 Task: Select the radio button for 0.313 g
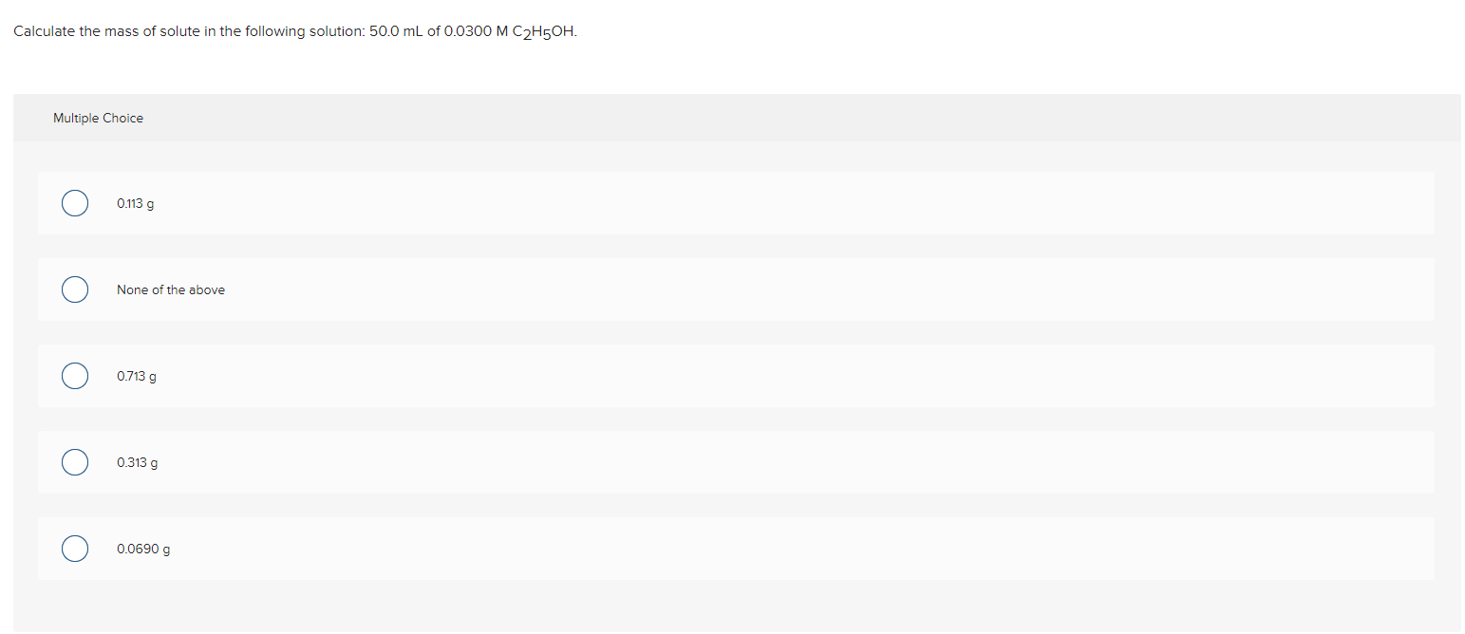pyautogui.click(x=75, y=462)
